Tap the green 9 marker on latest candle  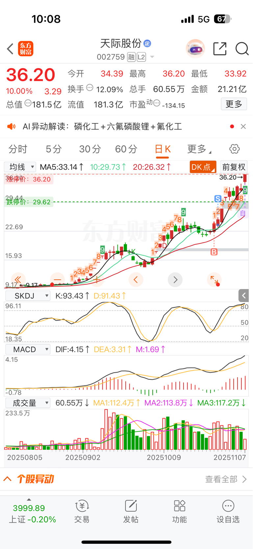coord(245,190)
